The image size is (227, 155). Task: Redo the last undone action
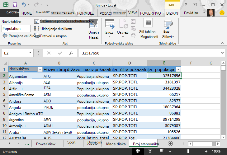[x=36, y=5]
